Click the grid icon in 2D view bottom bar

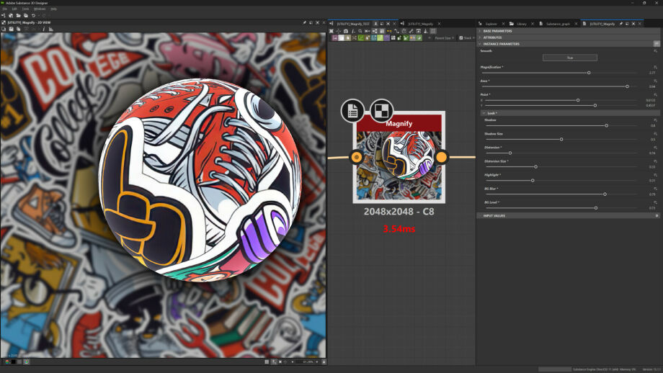267,362
